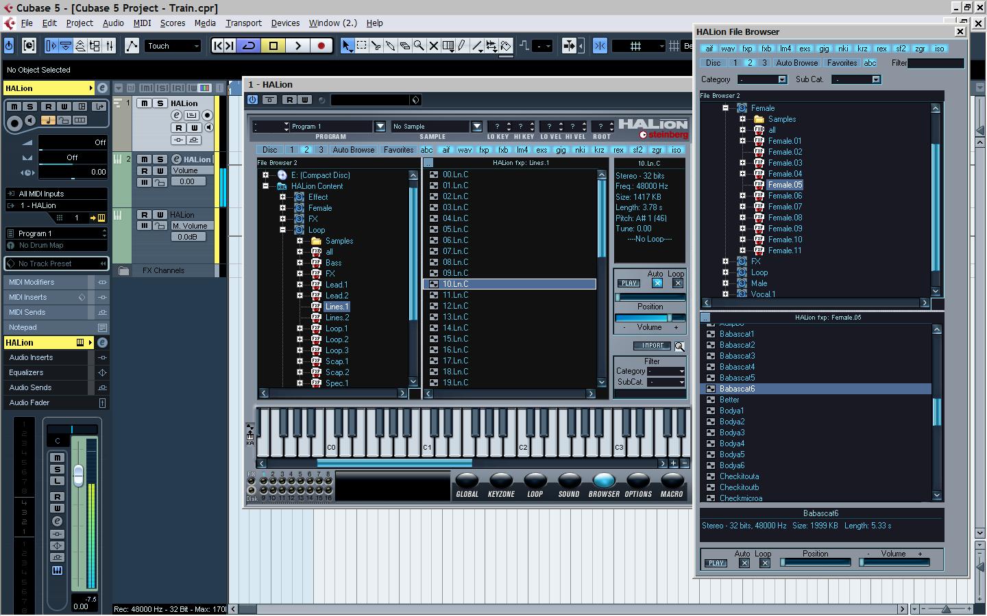Click Favorites in HALion File Browser window

click(842, 63)
